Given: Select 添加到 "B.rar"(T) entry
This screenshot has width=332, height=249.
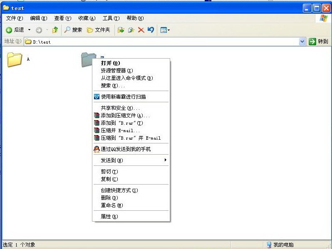Looking at the screenshot, I should (131, 123).
